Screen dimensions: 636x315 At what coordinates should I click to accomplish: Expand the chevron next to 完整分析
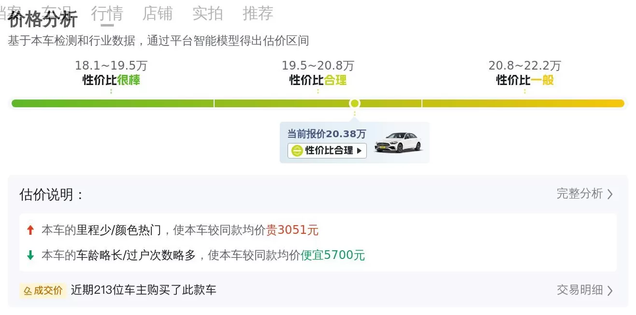(610, 194)
